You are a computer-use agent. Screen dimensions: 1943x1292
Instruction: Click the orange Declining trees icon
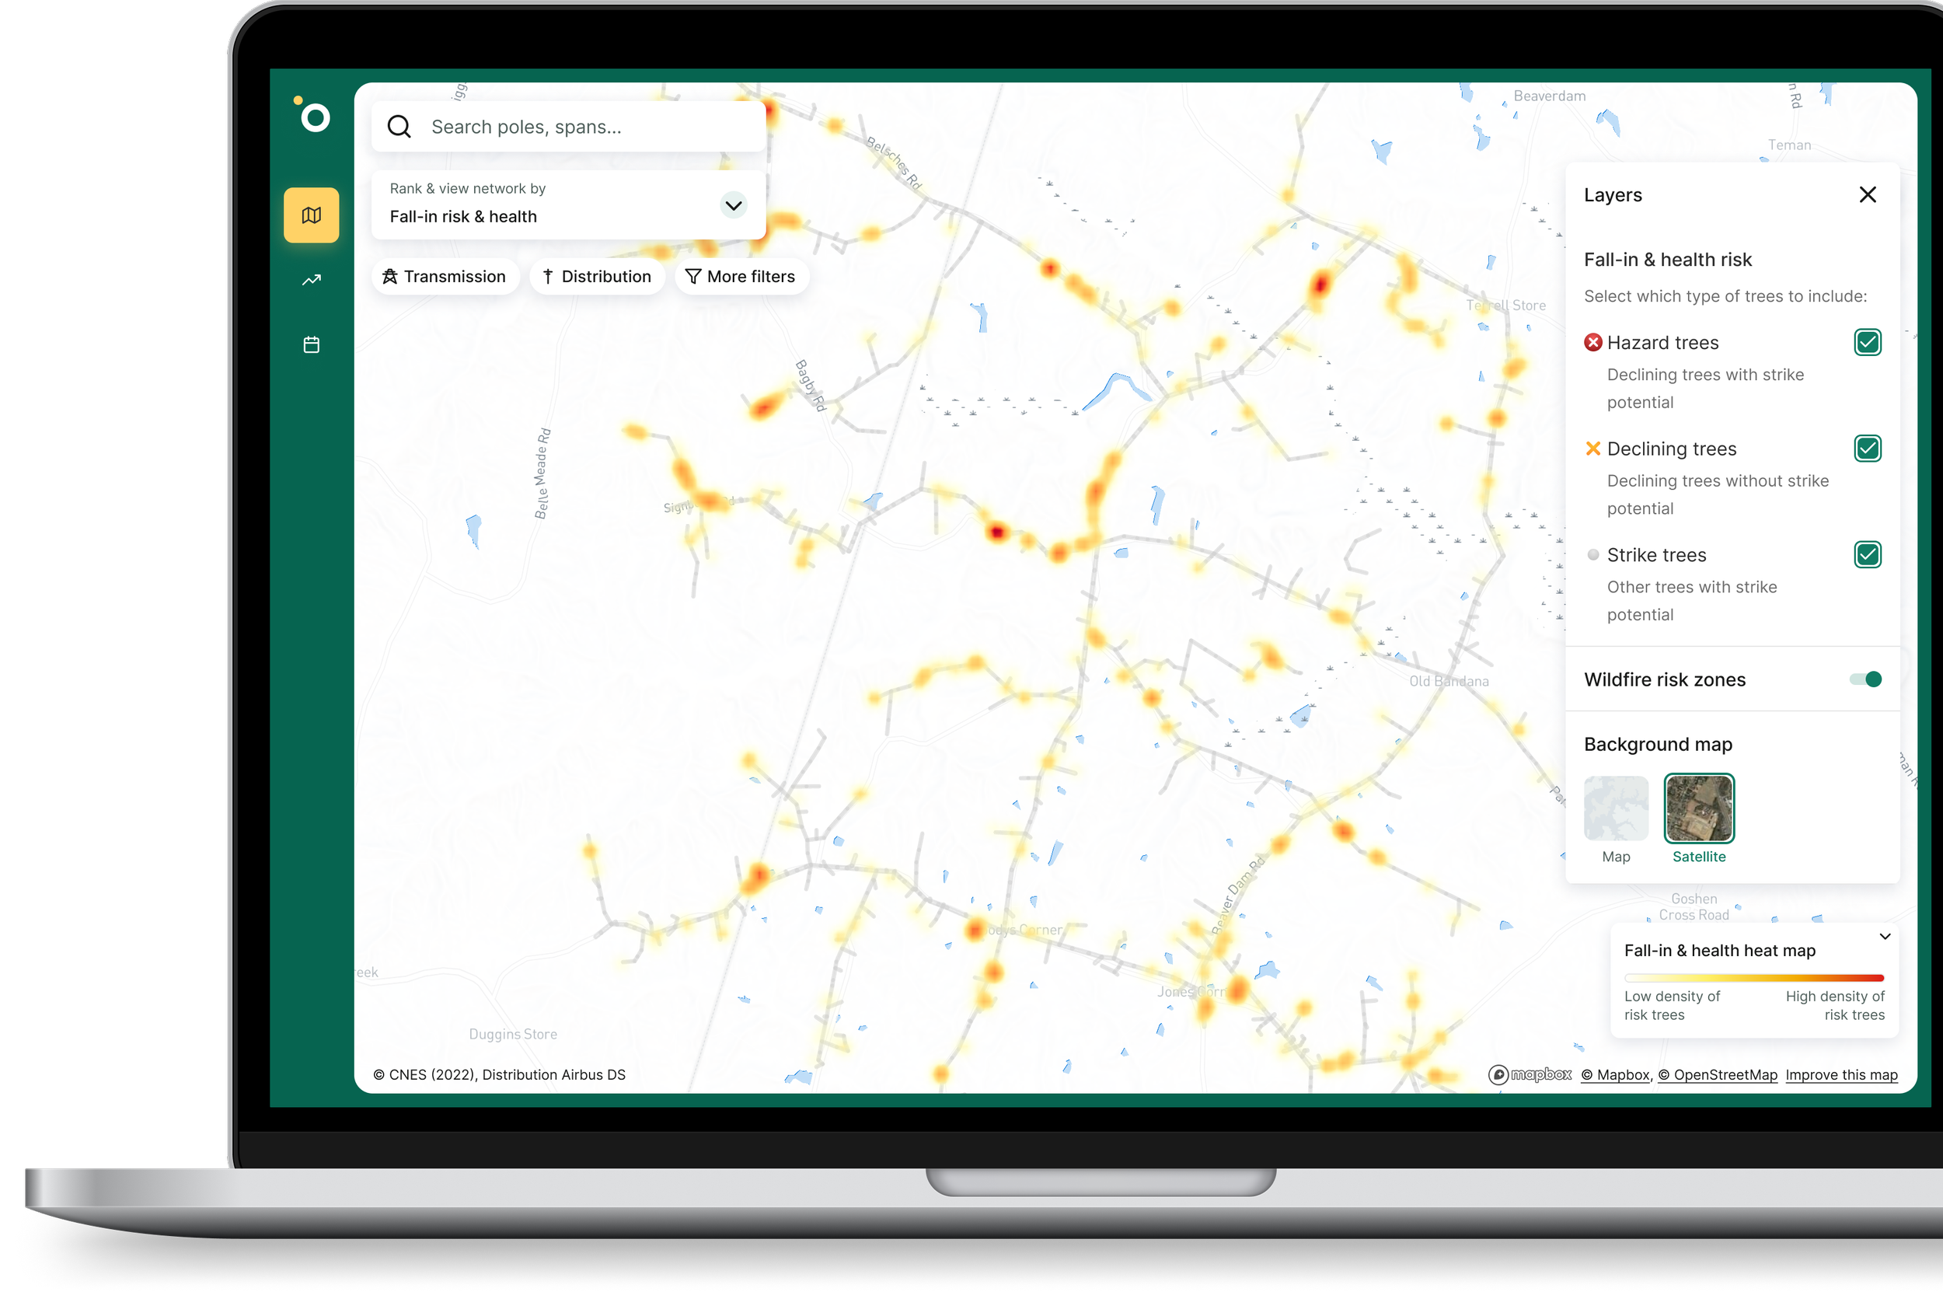coord(1593,449)
